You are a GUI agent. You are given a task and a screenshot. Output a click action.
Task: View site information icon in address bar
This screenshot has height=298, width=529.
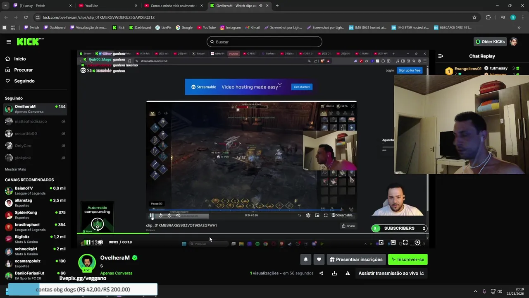(38, 17)
